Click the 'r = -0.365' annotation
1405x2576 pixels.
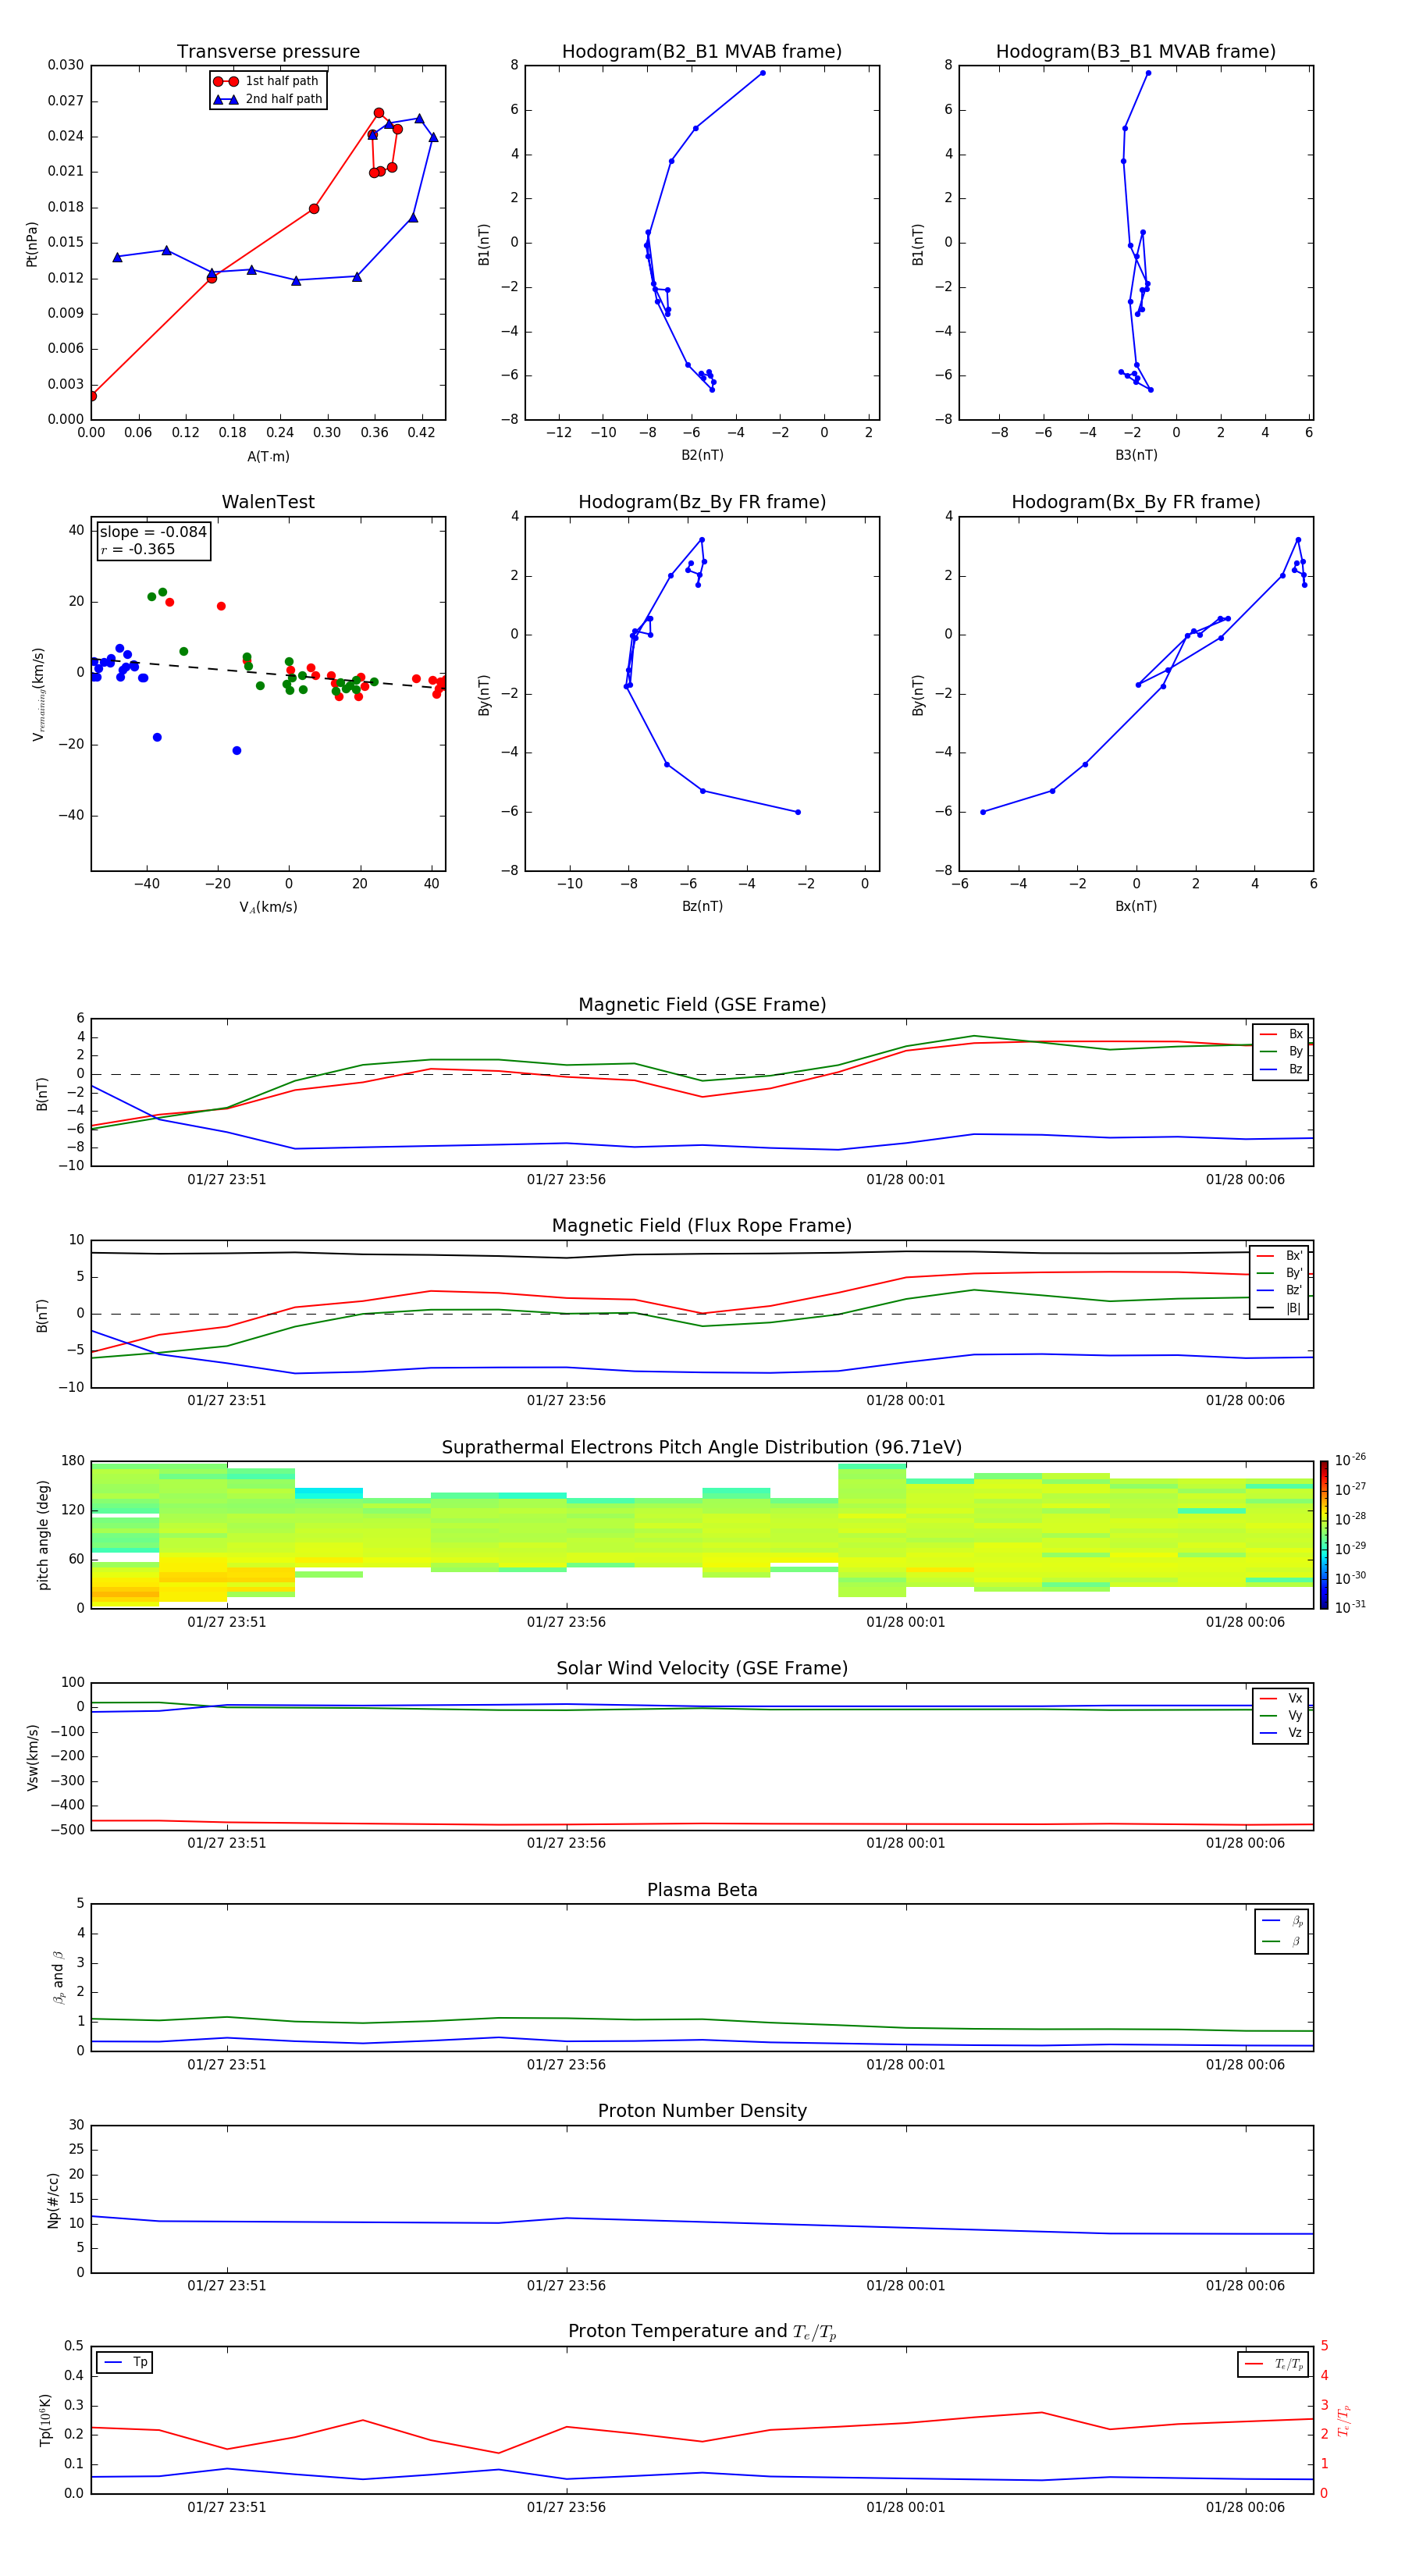(x=137, y=549)
